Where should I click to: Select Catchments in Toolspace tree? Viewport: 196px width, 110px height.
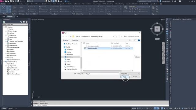(x=13, y=43)
